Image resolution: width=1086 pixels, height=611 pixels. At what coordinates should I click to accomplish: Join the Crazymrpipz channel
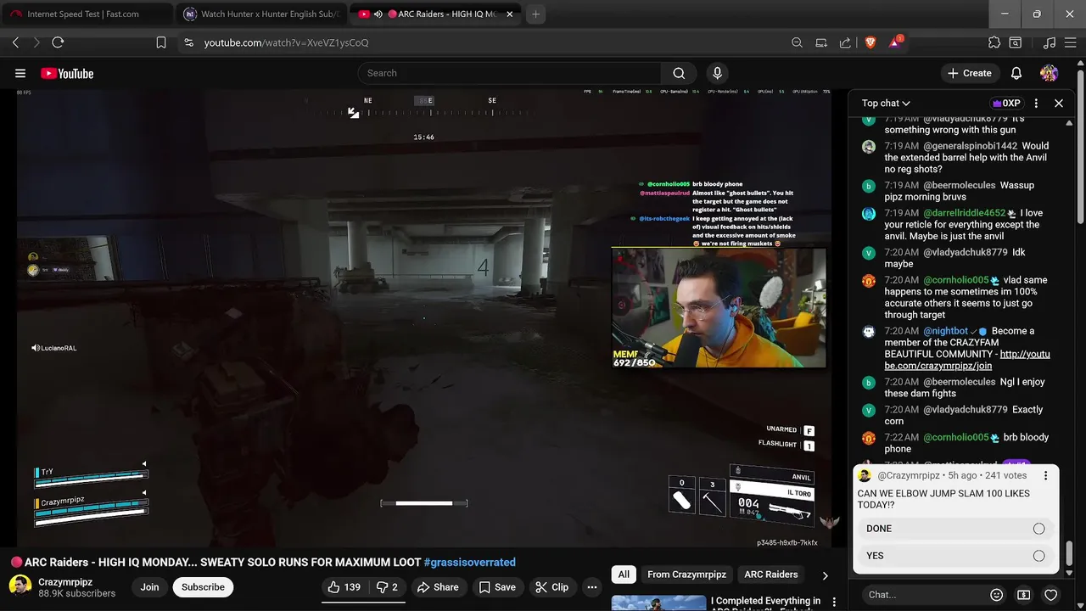149,587
